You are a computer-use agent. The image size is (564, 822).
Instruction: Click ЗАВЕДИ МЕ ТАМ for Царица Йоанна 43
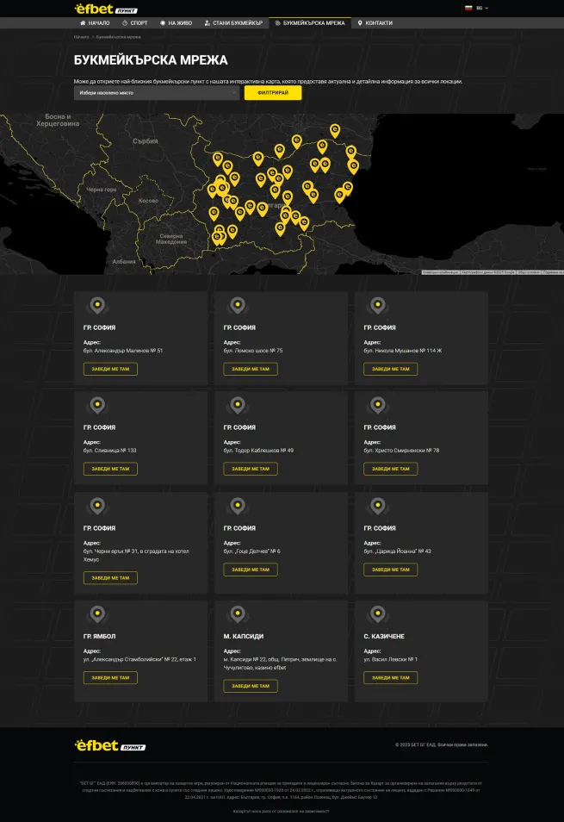391,570
